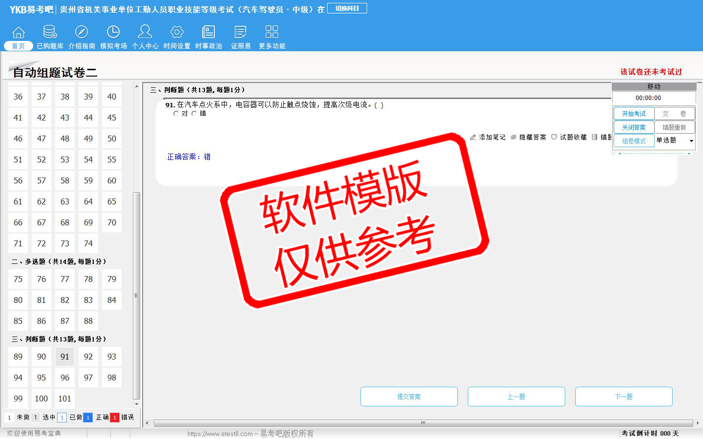Select the 错 (false) radio option
Viewport: 703px width, 439px height.
(194, 114)
